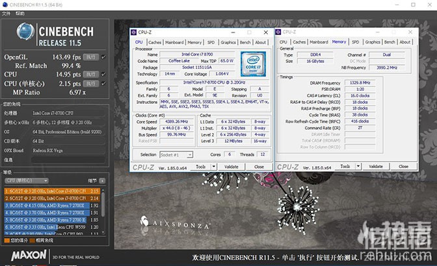Screen dimensions: 437x266
Task: Click the Level 3 cache value 12 MBytes
Action: click(x=233, y=141)
